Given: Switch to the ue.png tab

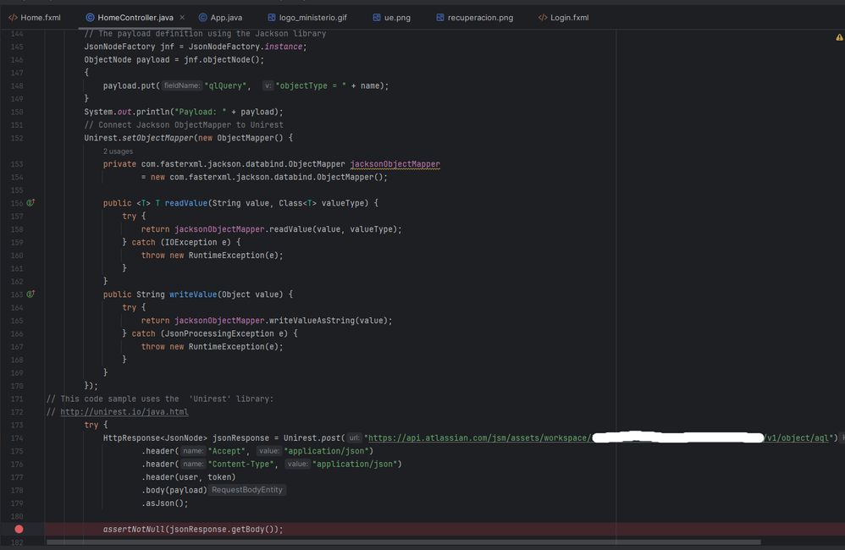Looking at the screenshot, I should pos(392,18).
